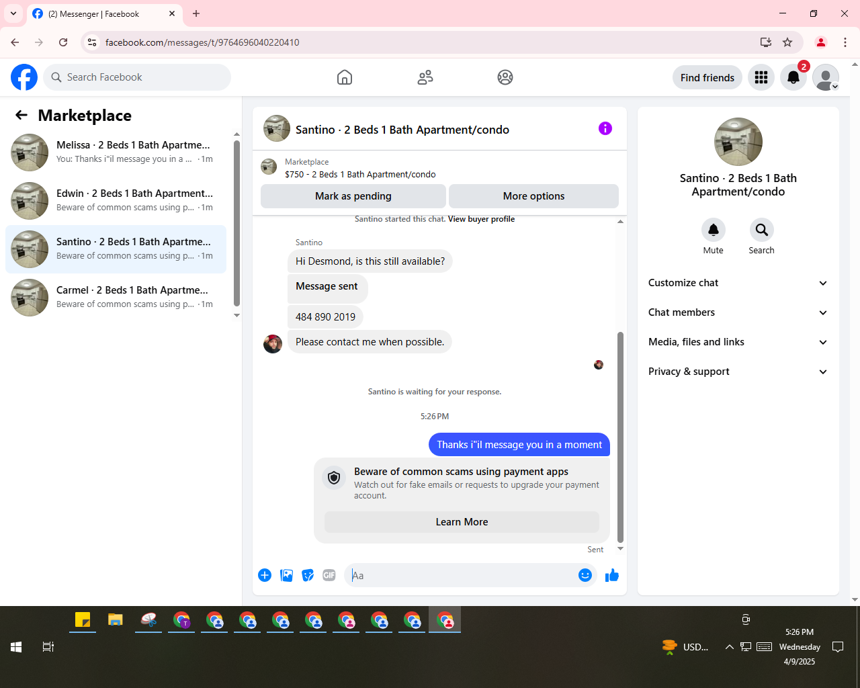The image size is (860, 688).
Task: Click the shield icon in the scam warning
Action: tap(334, 478)
